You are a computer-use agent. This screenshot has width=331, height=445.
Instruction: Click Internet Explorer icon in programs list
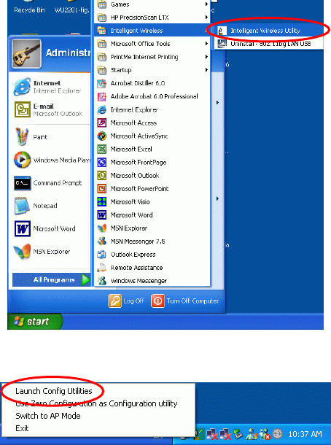click(101, 109)
